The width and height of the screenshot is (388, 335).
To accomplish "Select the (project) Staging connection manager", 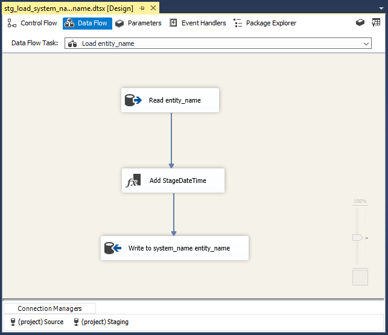I will [x=101, y=322].
